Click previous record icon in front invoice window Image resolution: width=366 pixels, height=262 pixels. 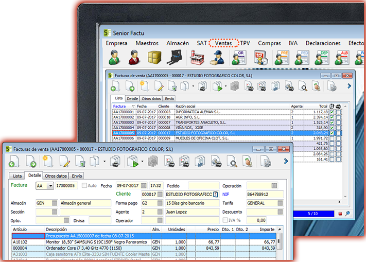tap(14, 162)
